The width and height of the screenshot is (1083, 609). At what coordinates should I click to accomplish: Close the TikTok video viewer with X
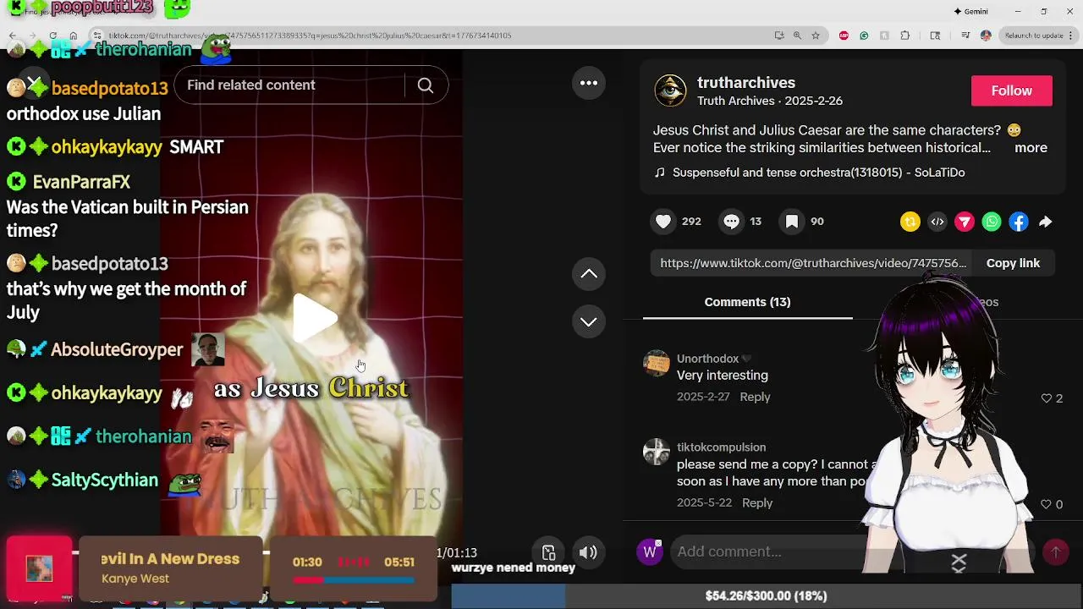pos(34,84)
